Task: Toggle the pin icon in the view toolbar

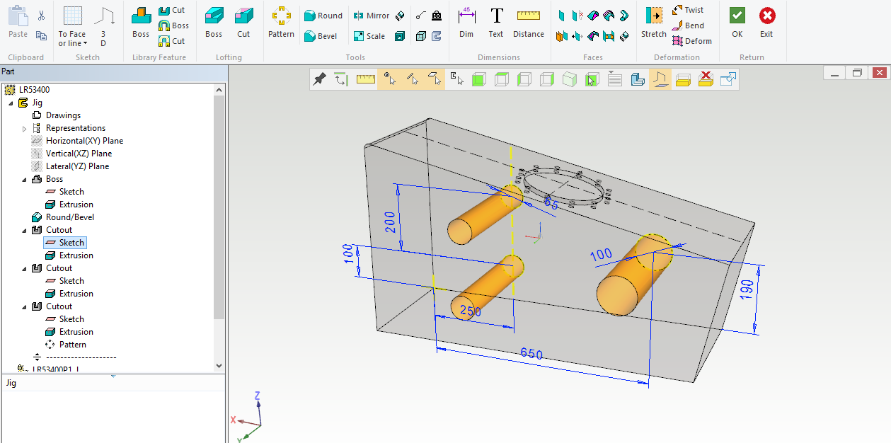Action: click(x=319, y=79)
